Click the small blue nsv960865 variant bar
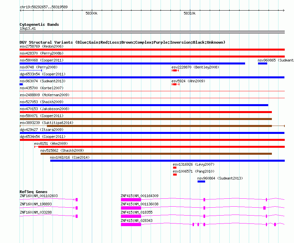Image resolution: width=294 pixels, height=243 pixels. click(x=263, y=63)
